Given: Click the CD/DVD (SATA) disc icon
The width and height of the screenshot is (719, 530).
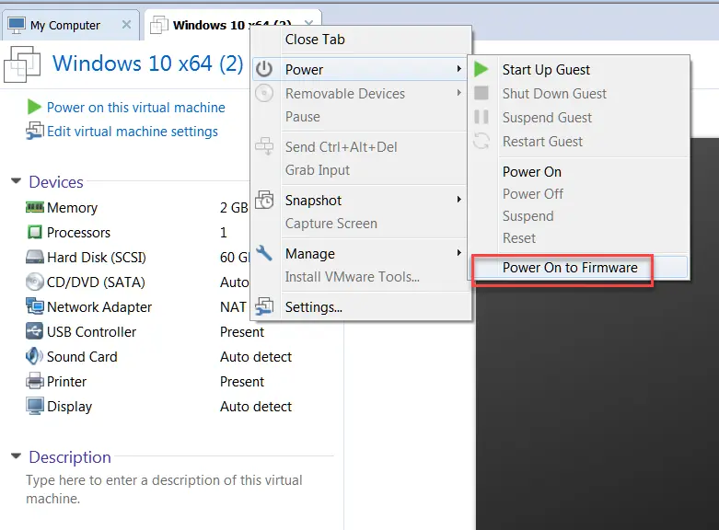Looking at the screenshot, I should click(x=34, y=282).
